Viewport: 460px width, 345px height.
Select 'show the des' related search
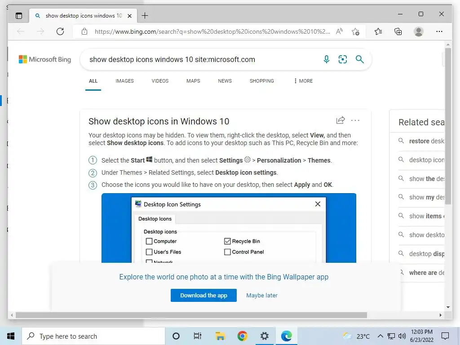click(421, 179)
